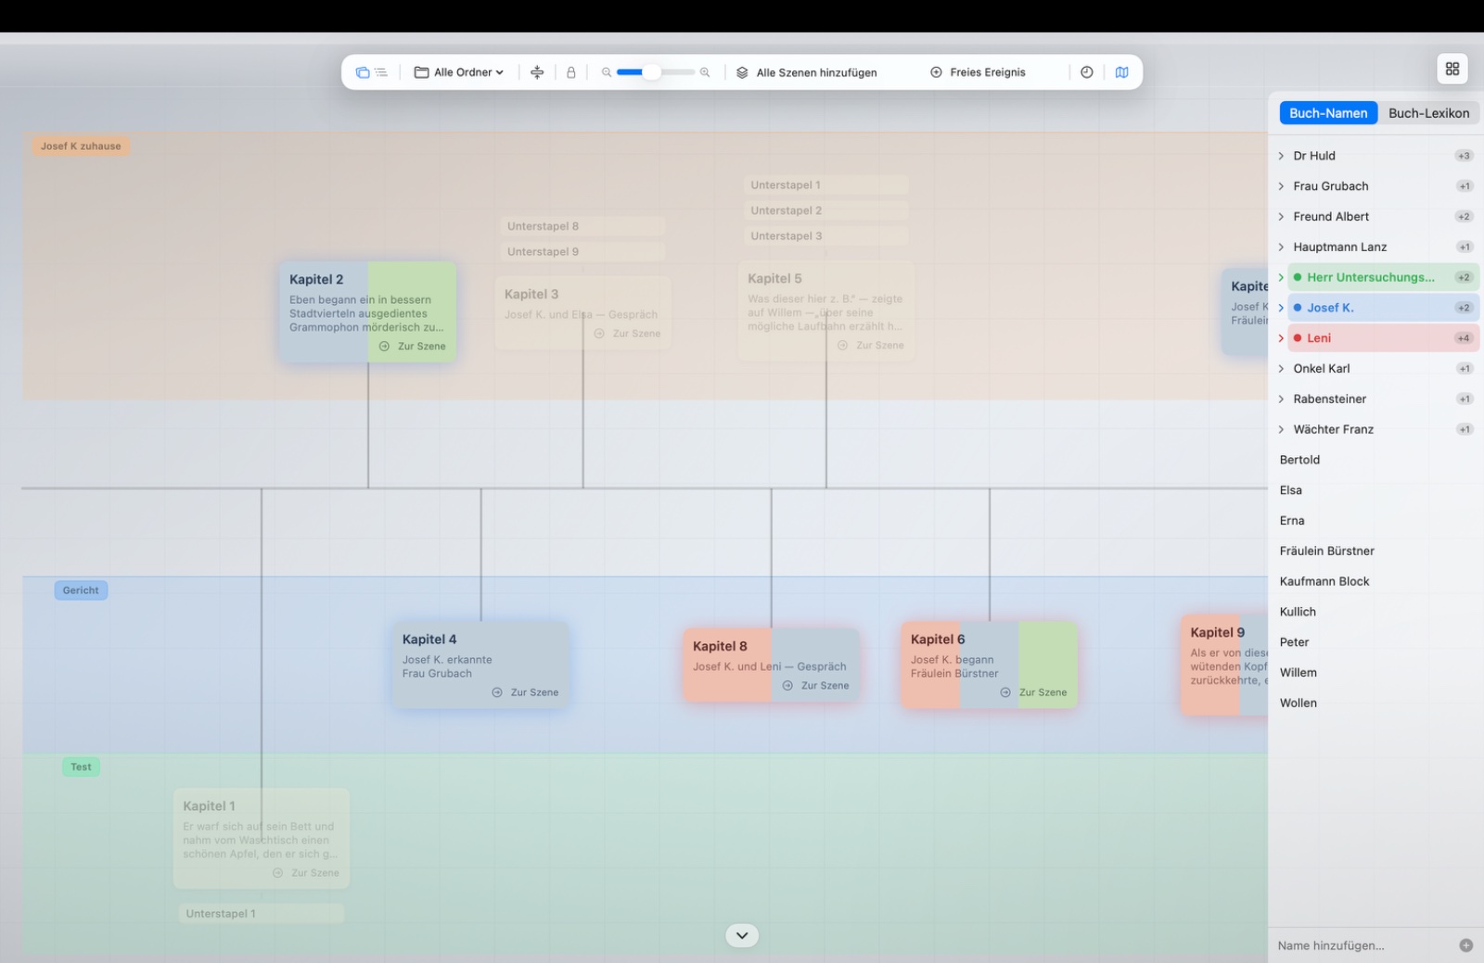Click Freies Ereignis button
The width and height of the screenshot is (1484, 963).
click(979, 72)
